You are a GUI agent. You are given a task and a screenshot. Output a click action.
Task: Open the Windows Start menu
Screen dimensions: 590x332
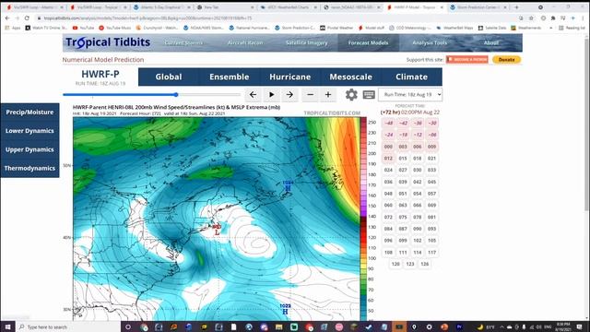coord(7,326)
